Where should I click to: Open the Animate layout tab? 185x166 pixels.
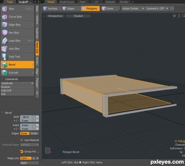coord(110,2)
